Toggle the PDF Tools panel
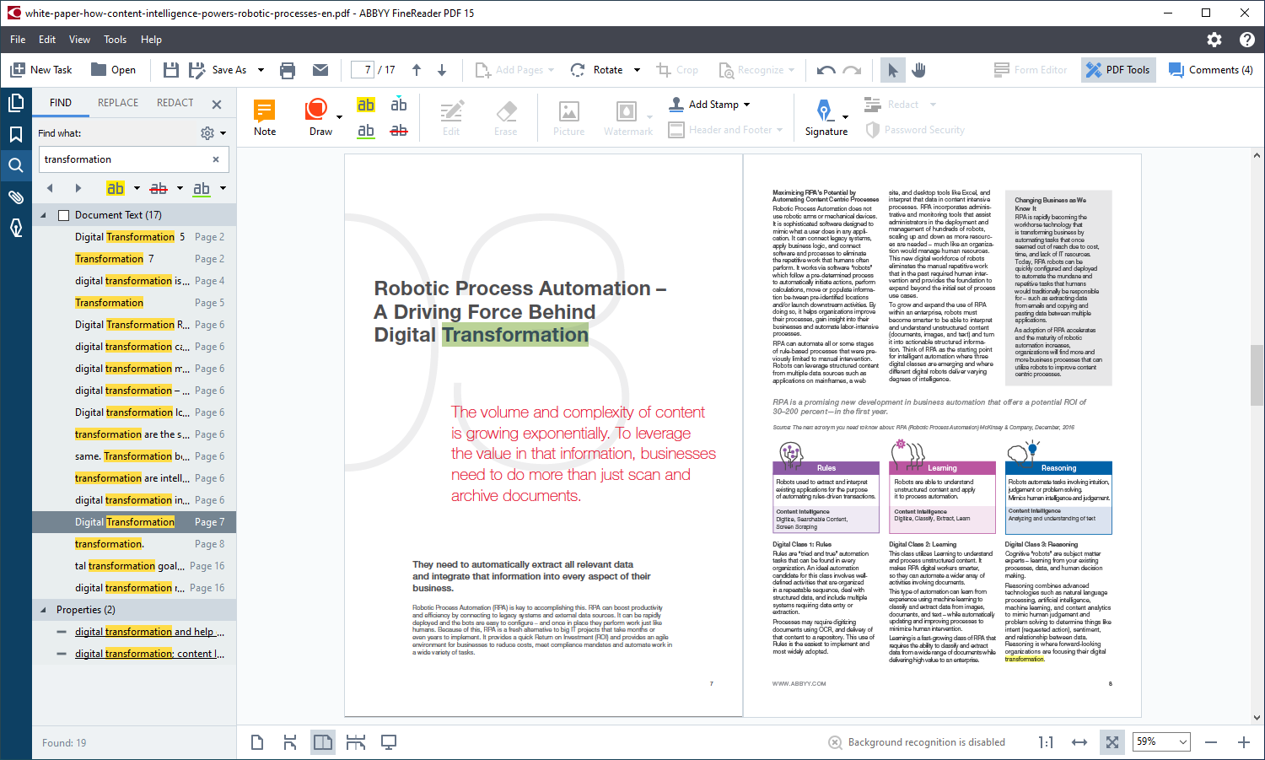Viewport: 1265px width, 760px height. [1117, 70]
